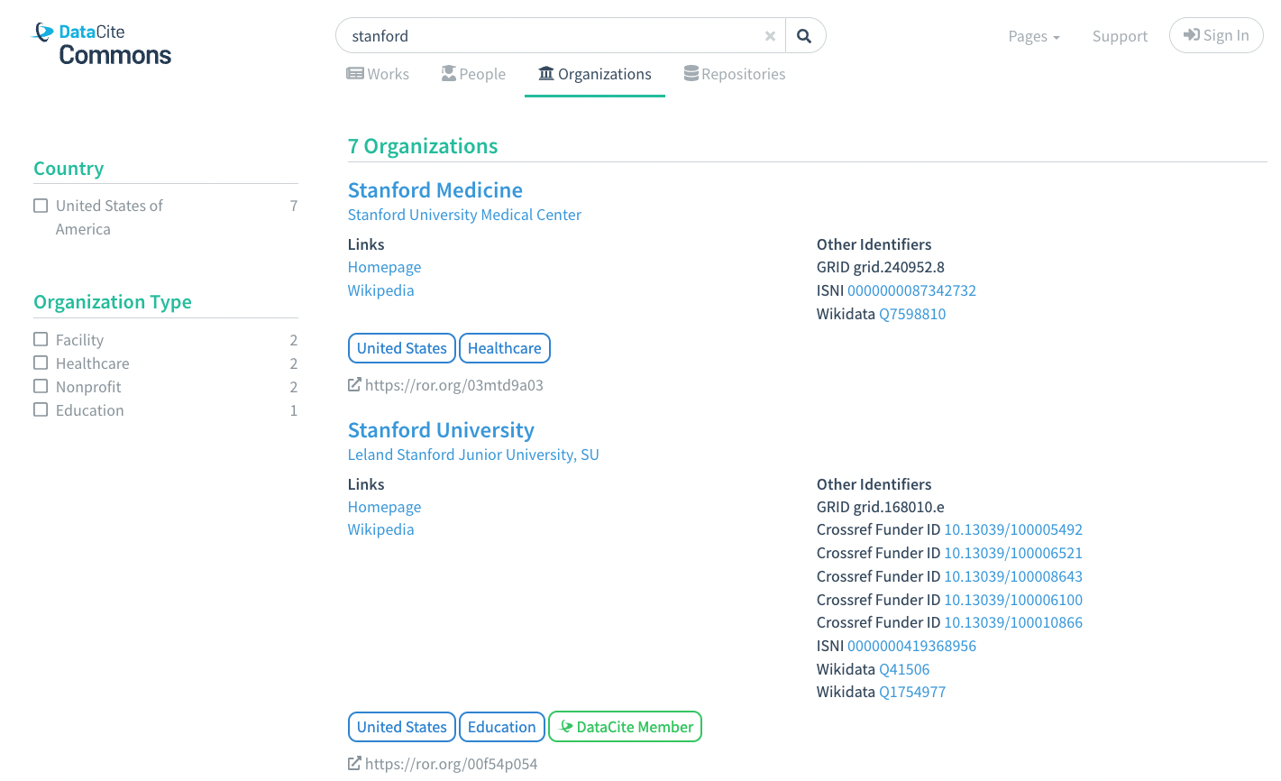Click the Organization Type filter heading
This screenshot has width=1281, height=781.
(113, 302)
